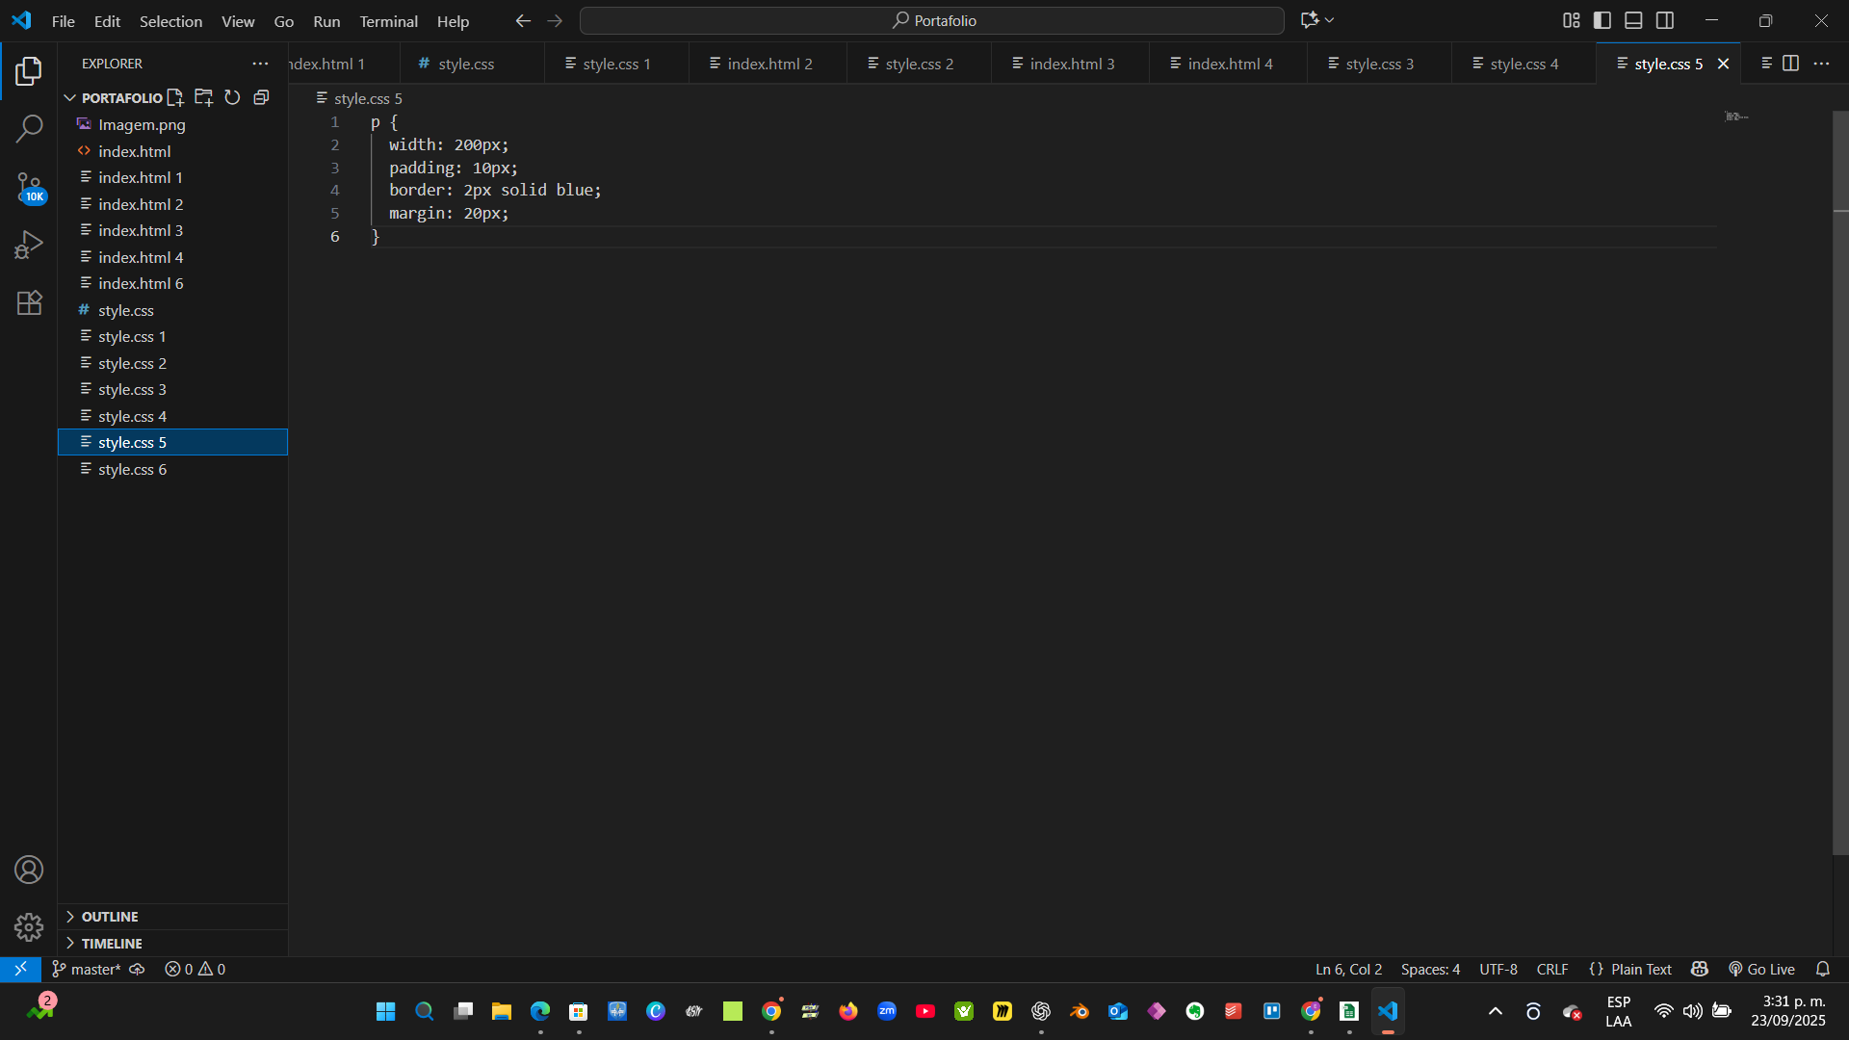Open the Run menu
The image size is (1849, 1040).
click(326, 21)
